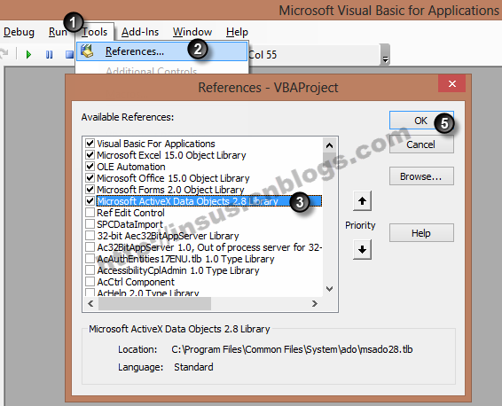Click the Help button in References dialog
Image resolution: width=502 pixels, height=406 pixels.
click(x=421, y=233)
